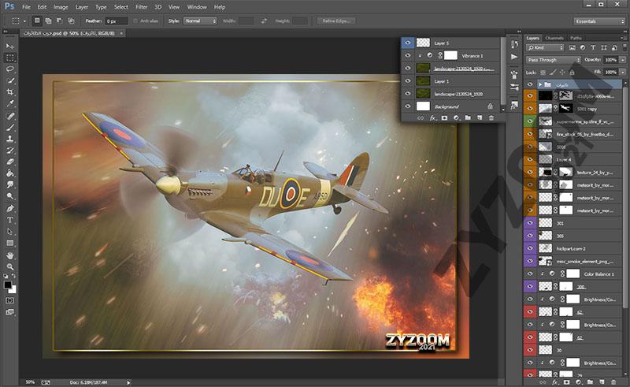Click the Refine Edge button
Viewport: 630px width, 387px height.
[336, 21]
